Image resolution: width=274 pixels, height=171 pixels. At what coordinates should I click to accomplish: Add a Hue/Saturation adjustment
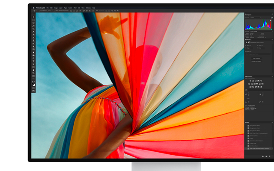pos(249,84)
